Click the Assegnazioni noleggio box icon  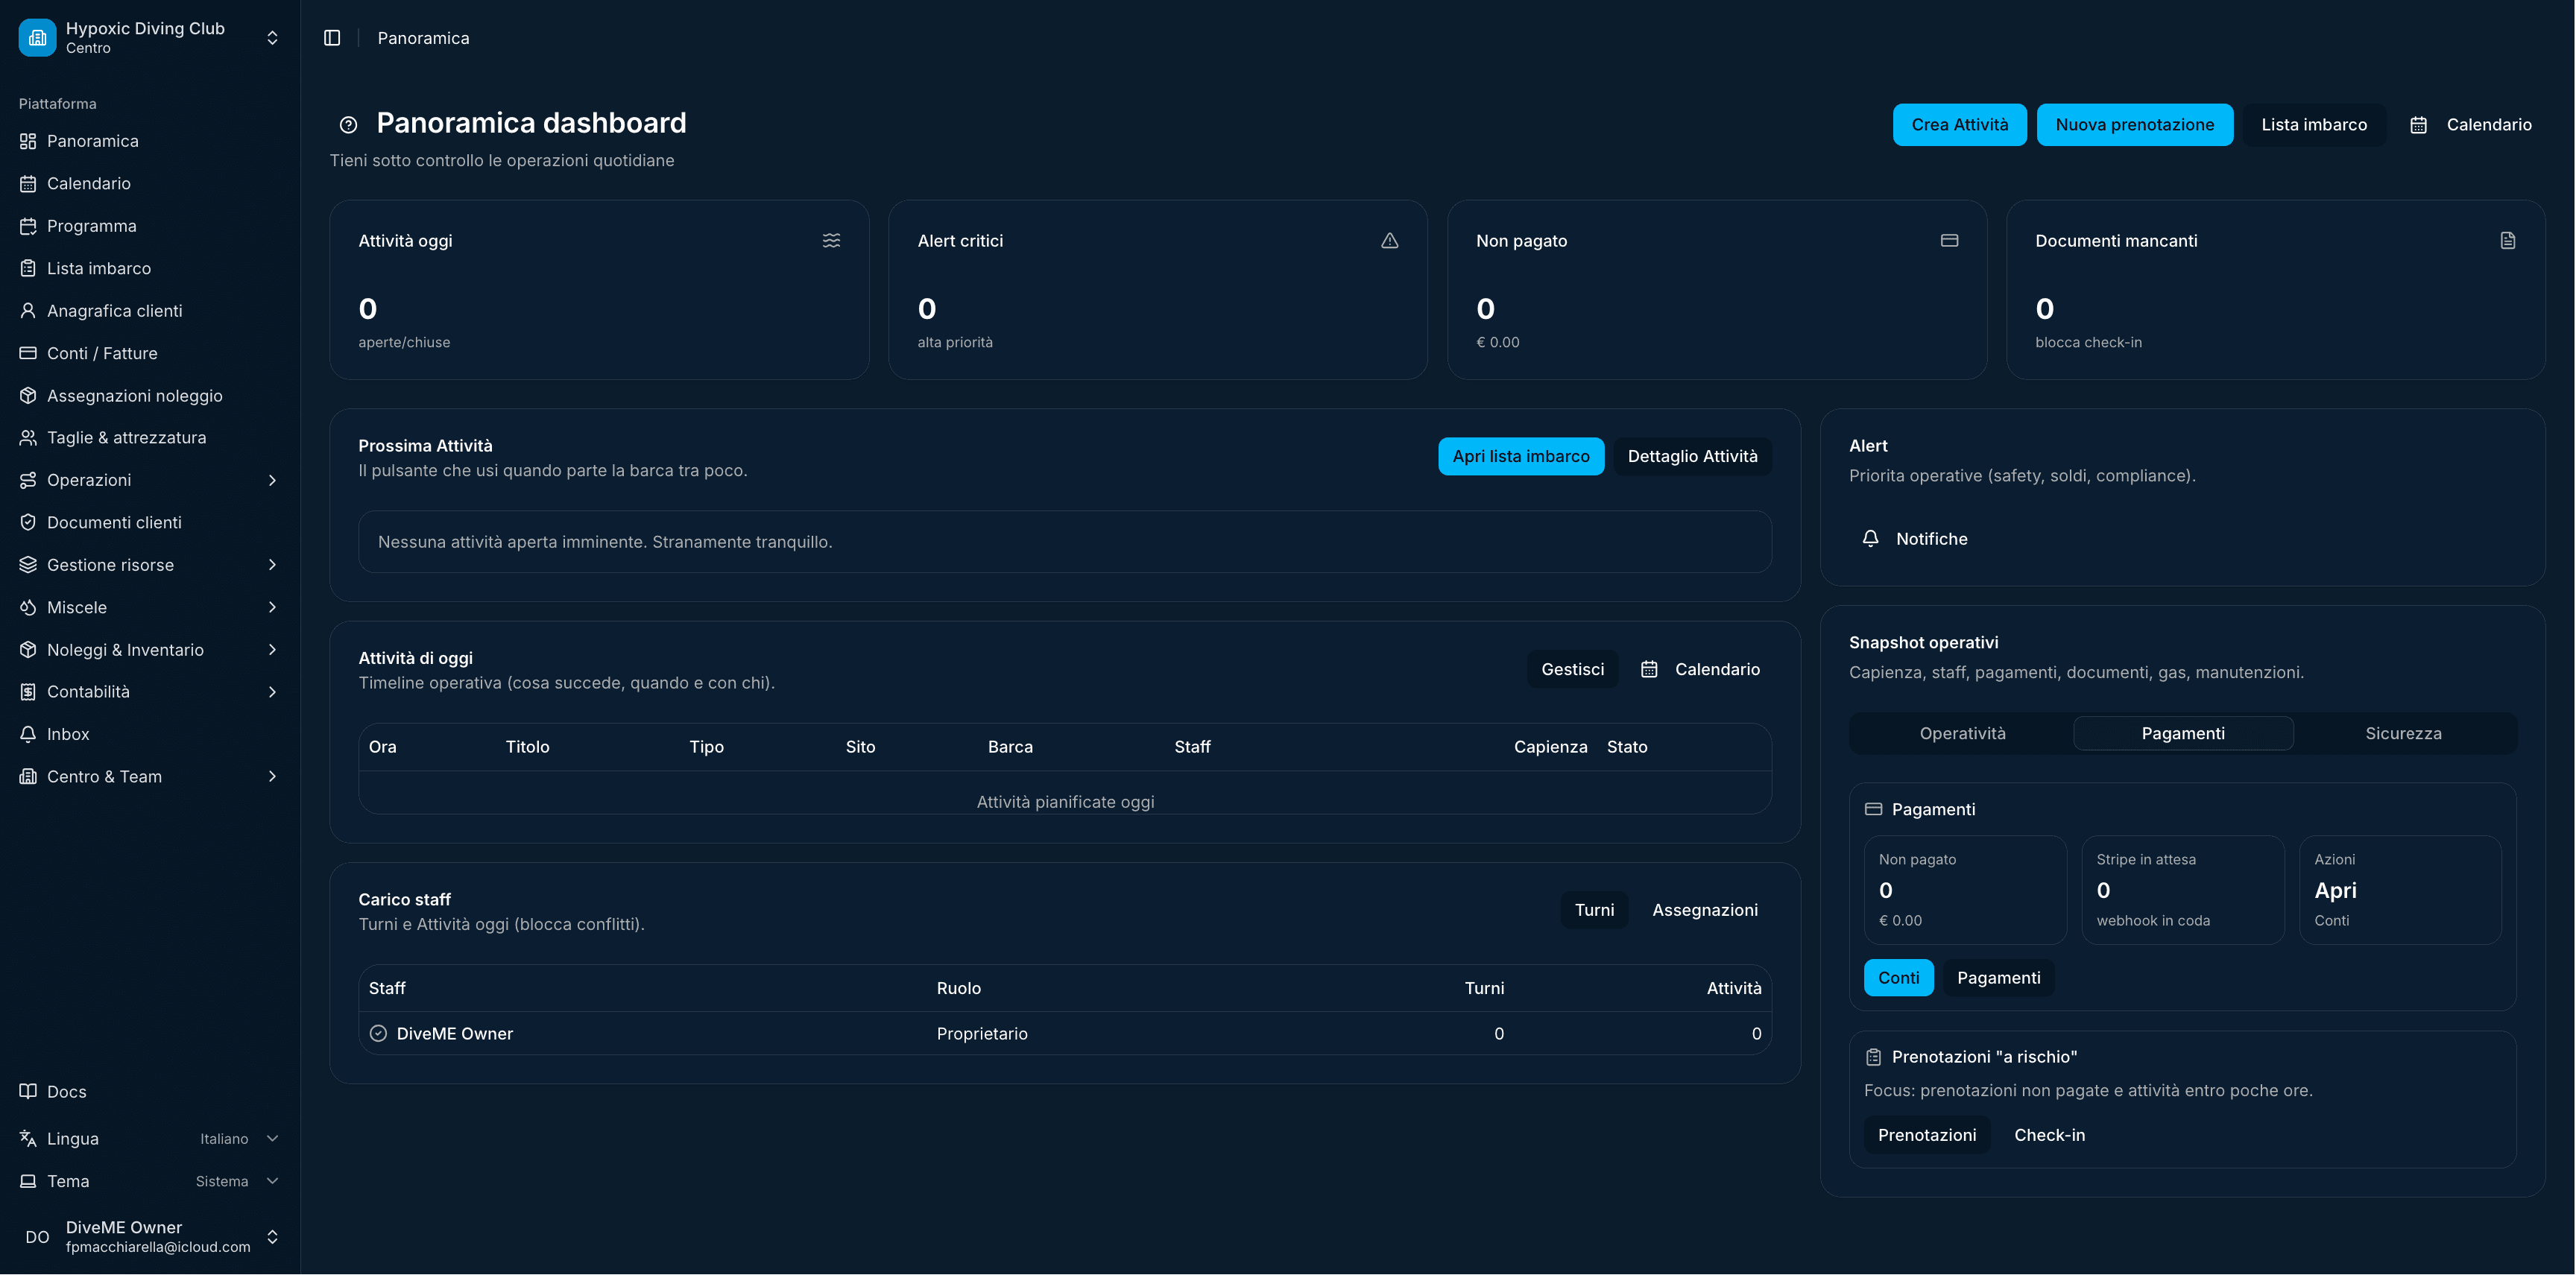(x=28, y=396)
